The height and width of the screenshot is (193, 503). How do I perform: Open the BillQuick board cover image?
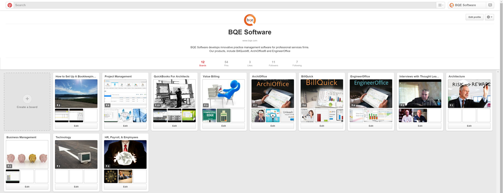322,94
